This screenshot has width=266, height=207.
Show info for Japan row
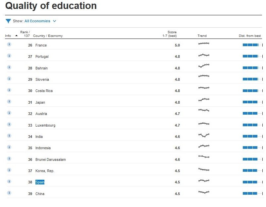[9, 101]
